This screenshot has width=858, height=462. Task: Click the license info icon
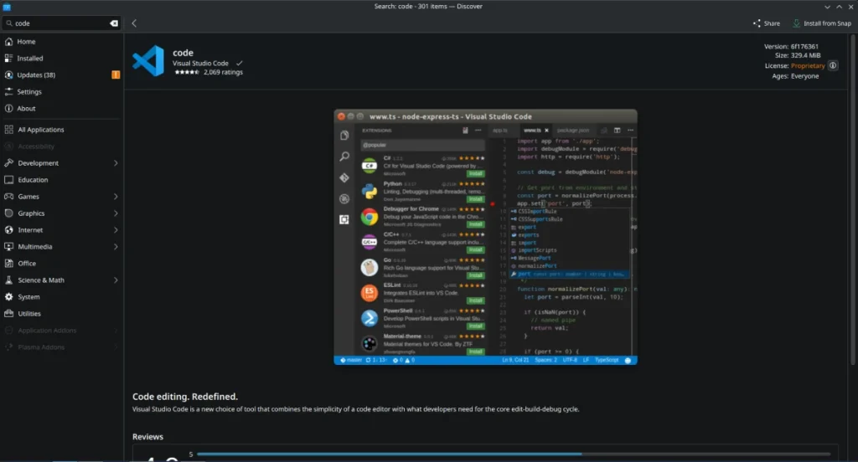coord(833,65)
